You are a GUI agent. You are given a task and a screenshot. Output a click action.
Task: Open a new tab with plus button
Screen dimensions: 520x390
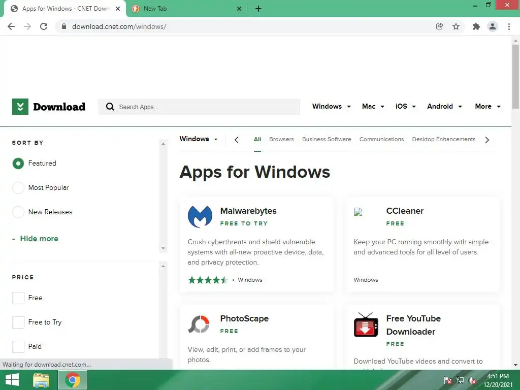click(258, 9)
